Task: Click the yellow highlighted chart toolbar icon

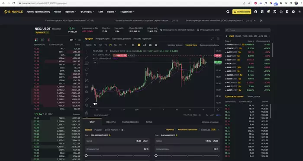Action: point(139,45)
